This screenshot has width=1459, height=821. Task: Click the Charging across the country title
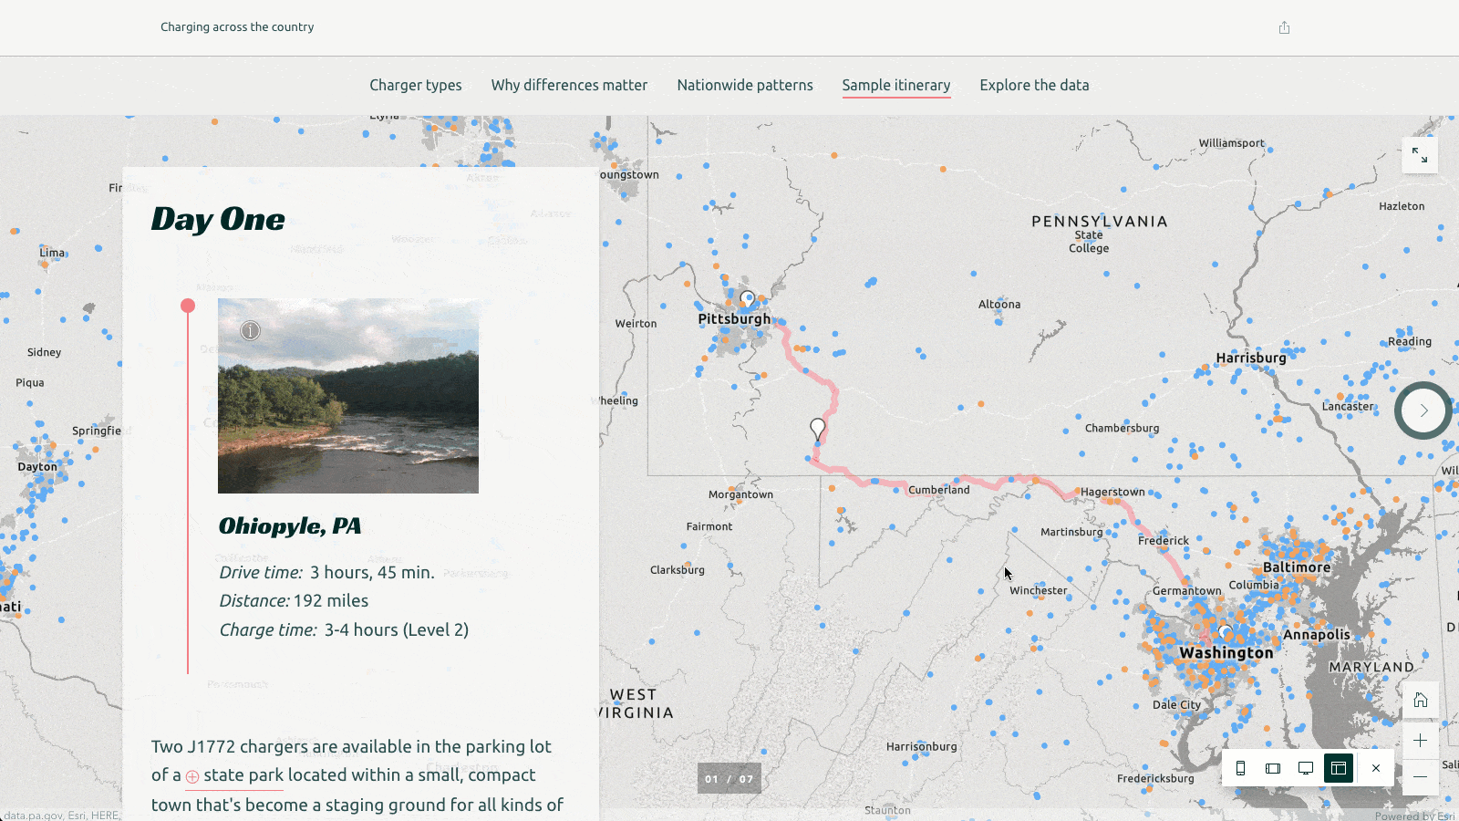(x=237, y=27)
